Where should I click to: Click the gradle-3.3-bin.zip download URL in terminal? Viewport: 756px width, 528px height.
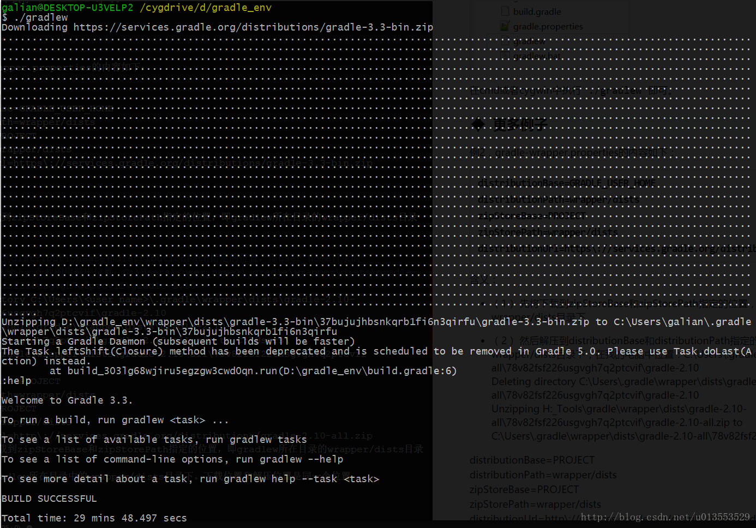[x=253, y=27]
